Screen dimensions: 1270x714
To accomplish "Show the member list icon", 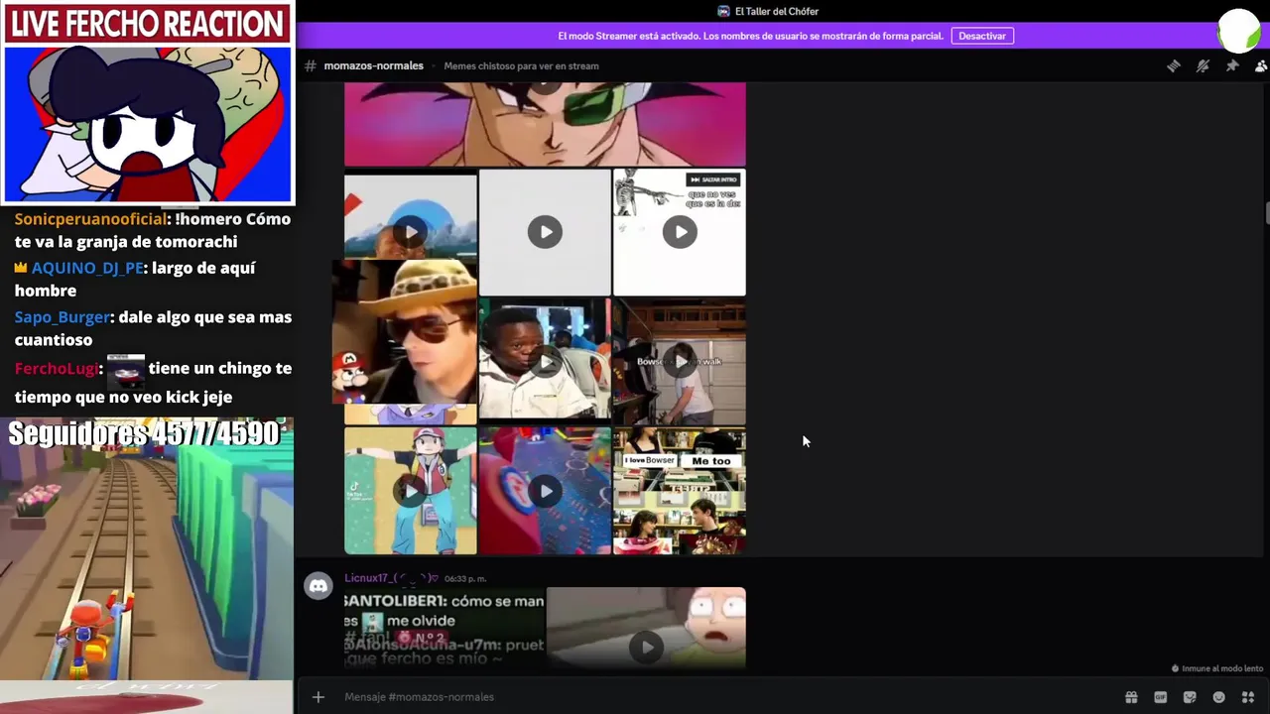I will [x=1261, y=65].
